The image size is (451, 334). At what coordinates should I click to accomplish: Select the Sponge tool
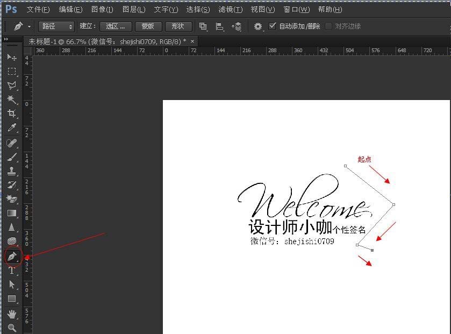(11, 241)
